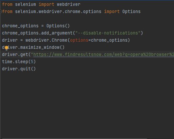The width and height of the screenshot is (174, 139).
Task: Click the Options() constructor call
Action: [58, 26]
